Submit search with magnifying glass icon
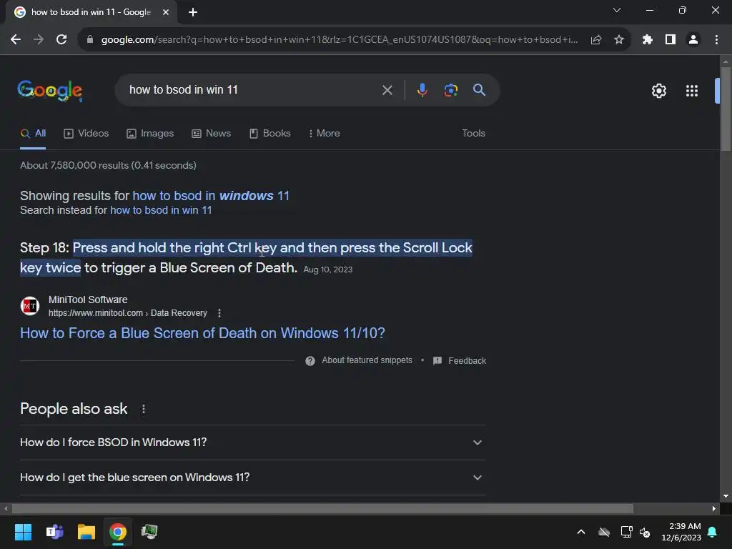732x549 pixels. click(x=480, y=90)
